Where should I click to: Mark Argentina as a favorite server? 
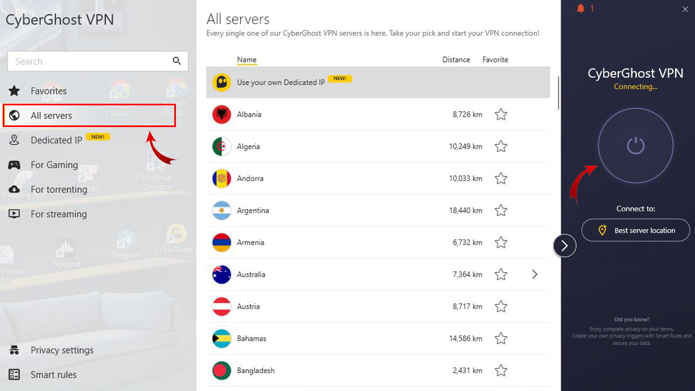coord(501,210)
